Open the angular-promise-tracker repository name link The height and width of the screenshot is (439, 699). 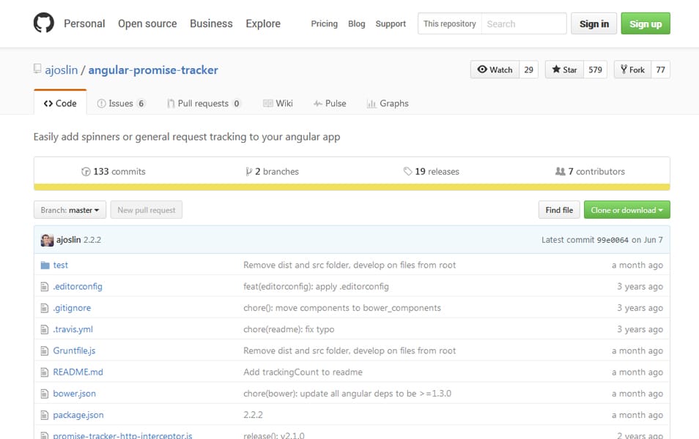point(153,70)
